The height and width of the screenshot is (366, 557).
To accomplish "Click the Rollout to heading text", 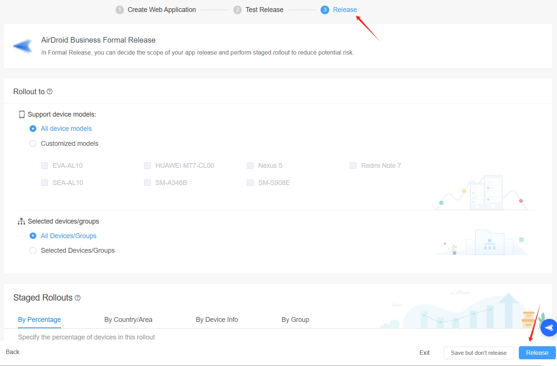I will pyautogui.click(x=29, y=92).
